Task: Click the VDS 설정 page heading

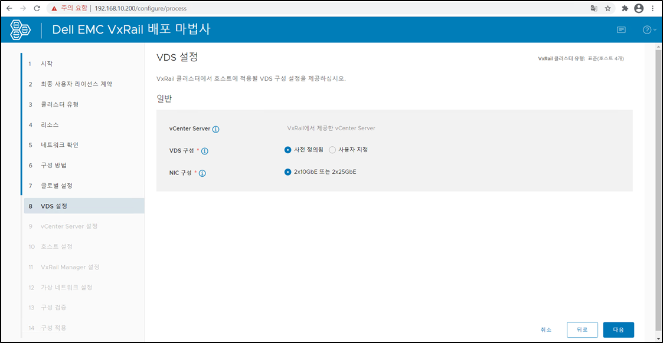Action: point(177,57)
